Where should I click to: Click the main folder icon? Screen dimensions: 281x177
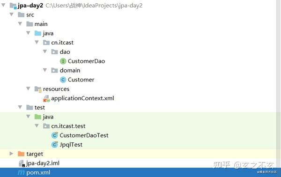tap(30, 24)
